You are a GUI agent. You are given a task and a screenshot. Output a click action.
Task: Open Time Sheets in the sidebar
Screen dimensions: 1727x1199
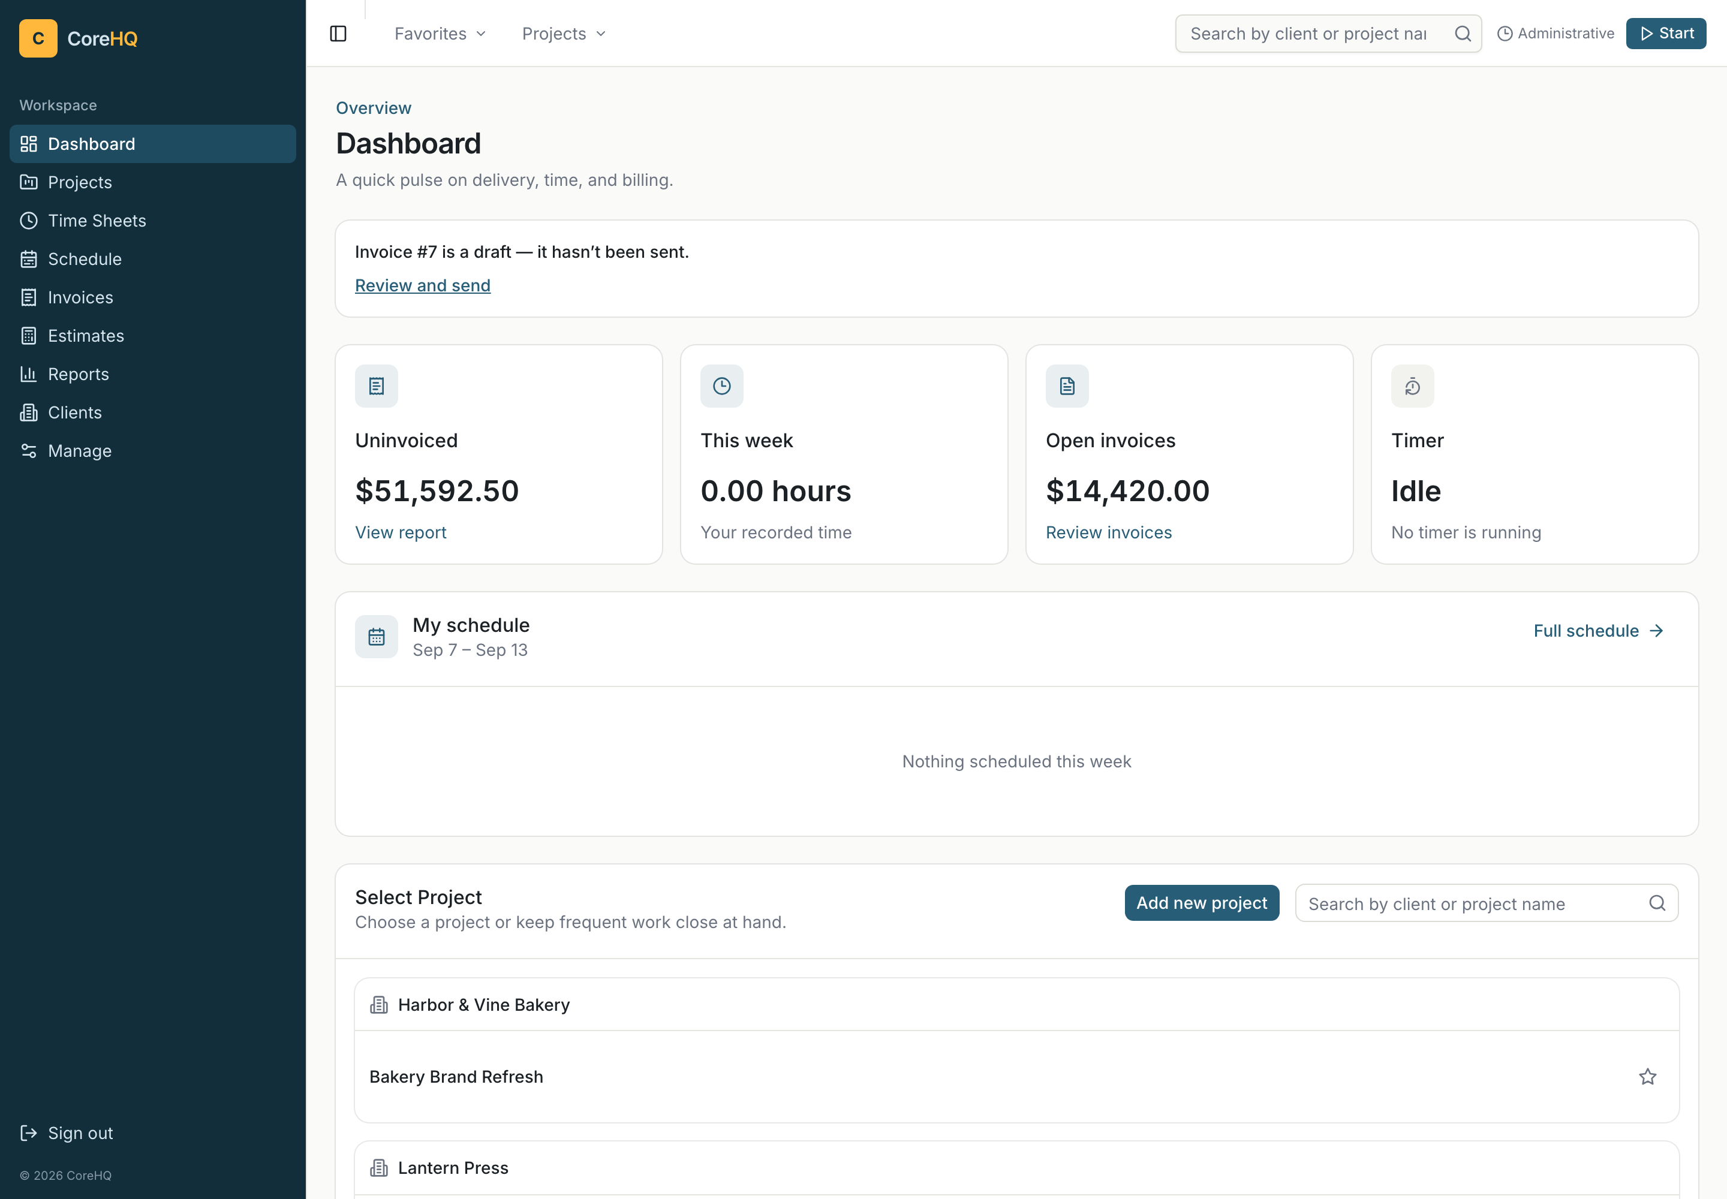click(x=152, y=221)
